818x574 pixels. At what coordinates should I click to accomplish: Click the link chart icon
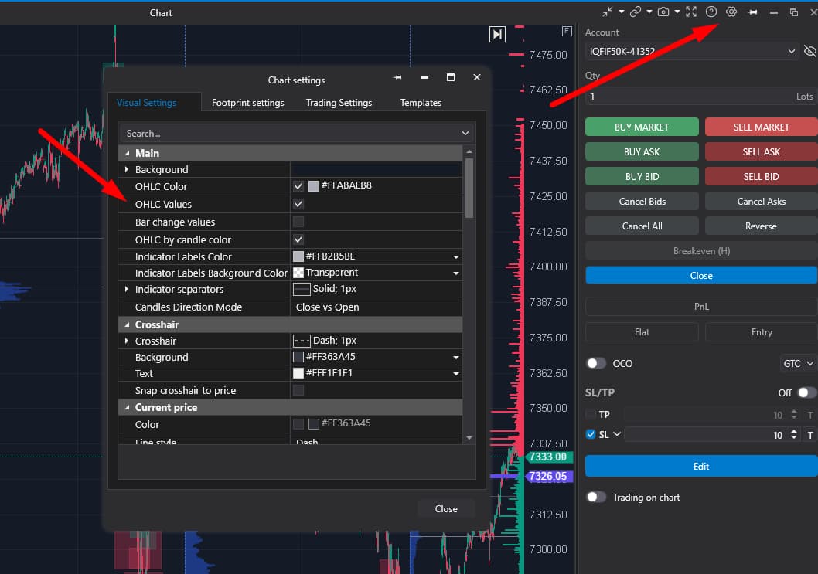point(635,12)
